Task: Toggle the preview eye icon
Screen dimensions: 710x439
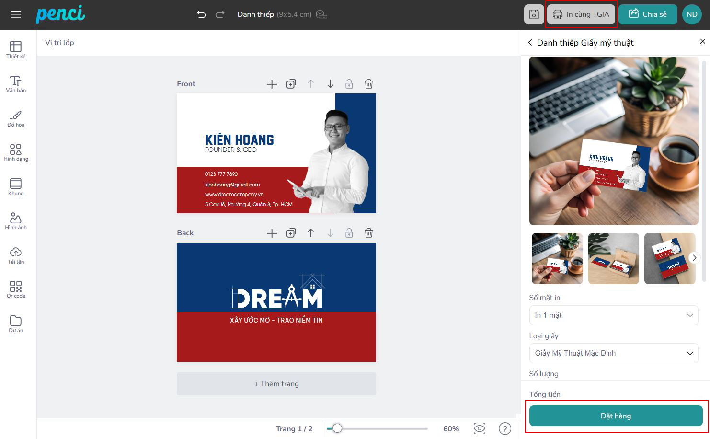Action: 479,428
